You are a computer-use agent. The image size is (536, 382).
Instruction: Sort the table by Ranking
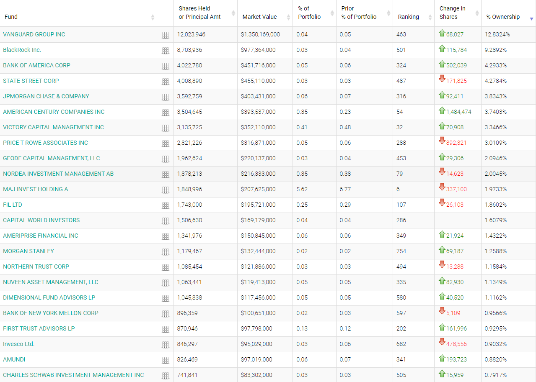[414, 13]
